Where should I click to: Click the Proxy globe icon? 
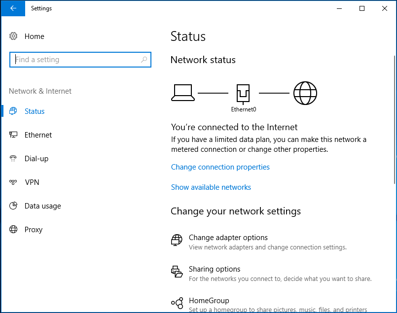point(13,229)
